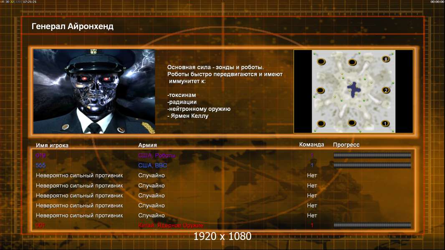Click the '-токсинам' immunity line
445x250 pixels.
tap(182, 95)
